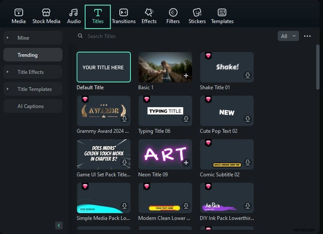The height and width of the screenshot is (234, 323).
Task: Select the Basic 1 label text
Action: (x=145, y=88)
